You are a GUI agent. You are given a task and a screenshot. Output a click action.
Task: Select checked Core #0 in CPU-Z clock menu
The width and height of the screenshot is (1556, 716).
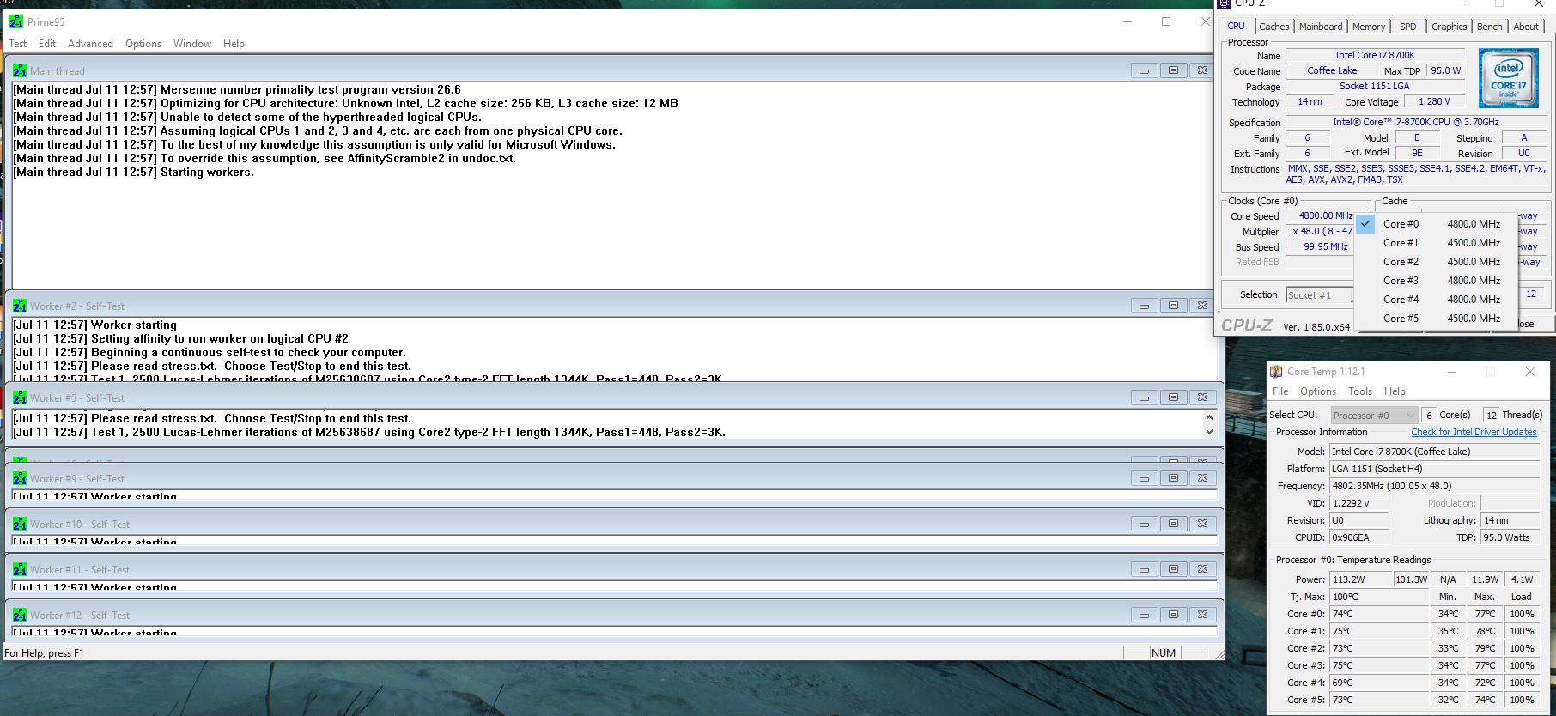[1437, 224]
